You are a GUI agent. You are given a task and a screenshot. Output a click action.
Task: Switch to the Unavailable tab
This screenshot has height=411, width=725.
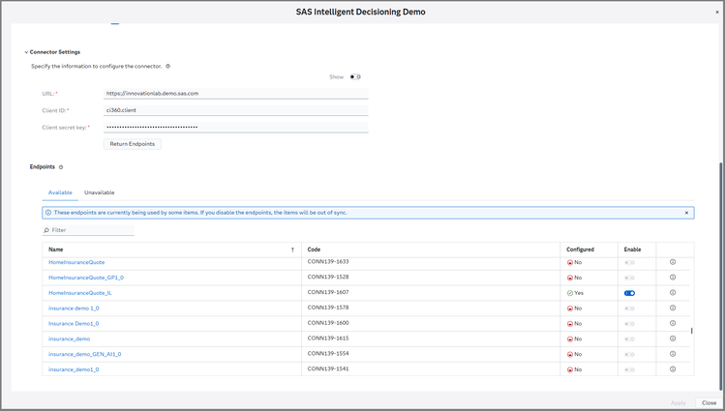pyautogui.click(x=100, y=192)
